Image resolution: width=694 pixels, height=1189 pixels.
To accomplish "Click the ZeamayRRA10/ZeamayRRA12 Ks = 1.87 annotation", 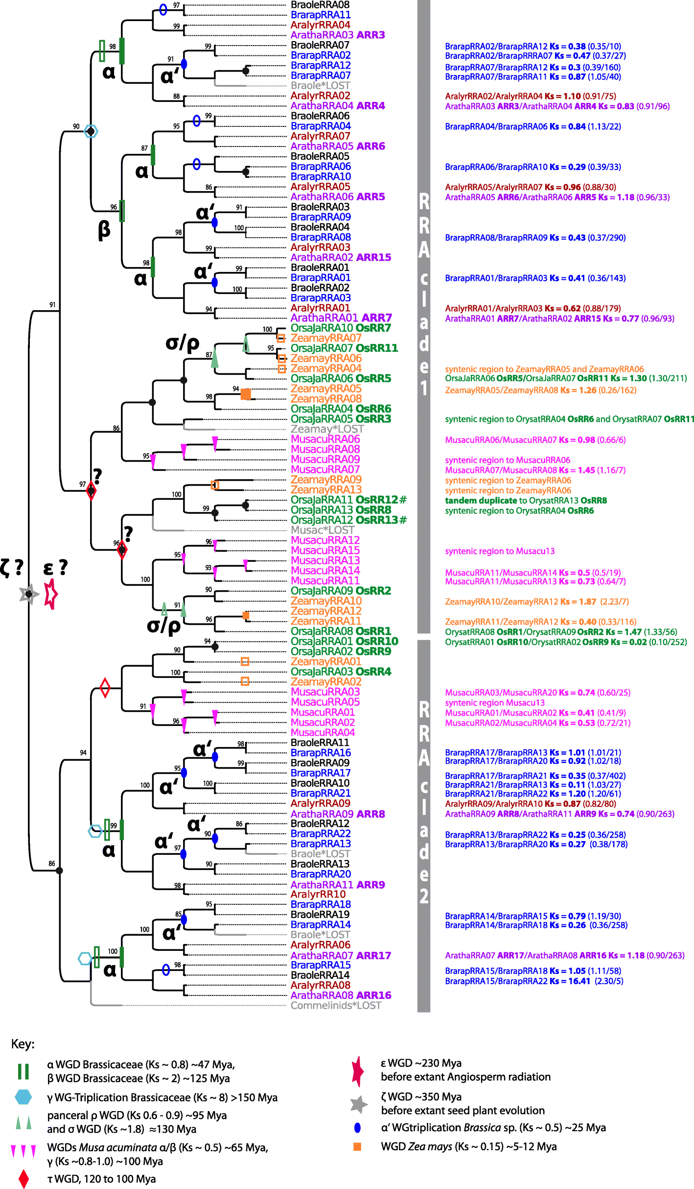I will [537, 602].
